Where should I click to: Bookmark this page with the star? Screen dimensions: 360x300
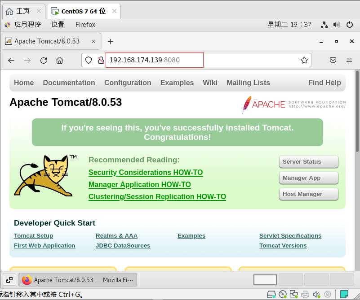[x=304, y=60]
